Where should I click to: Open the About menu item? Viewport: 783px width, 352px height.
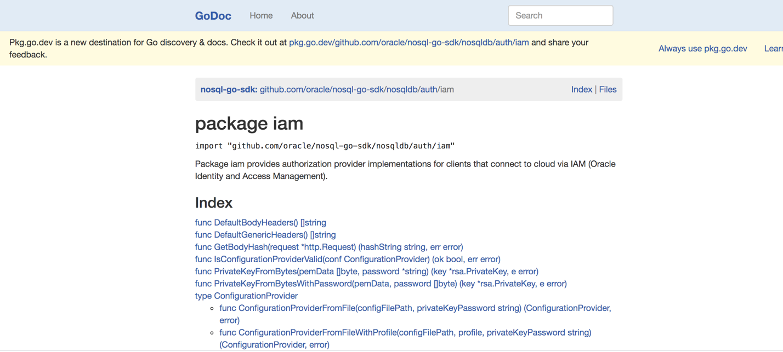pyautogui.click(x=302, y=16)
